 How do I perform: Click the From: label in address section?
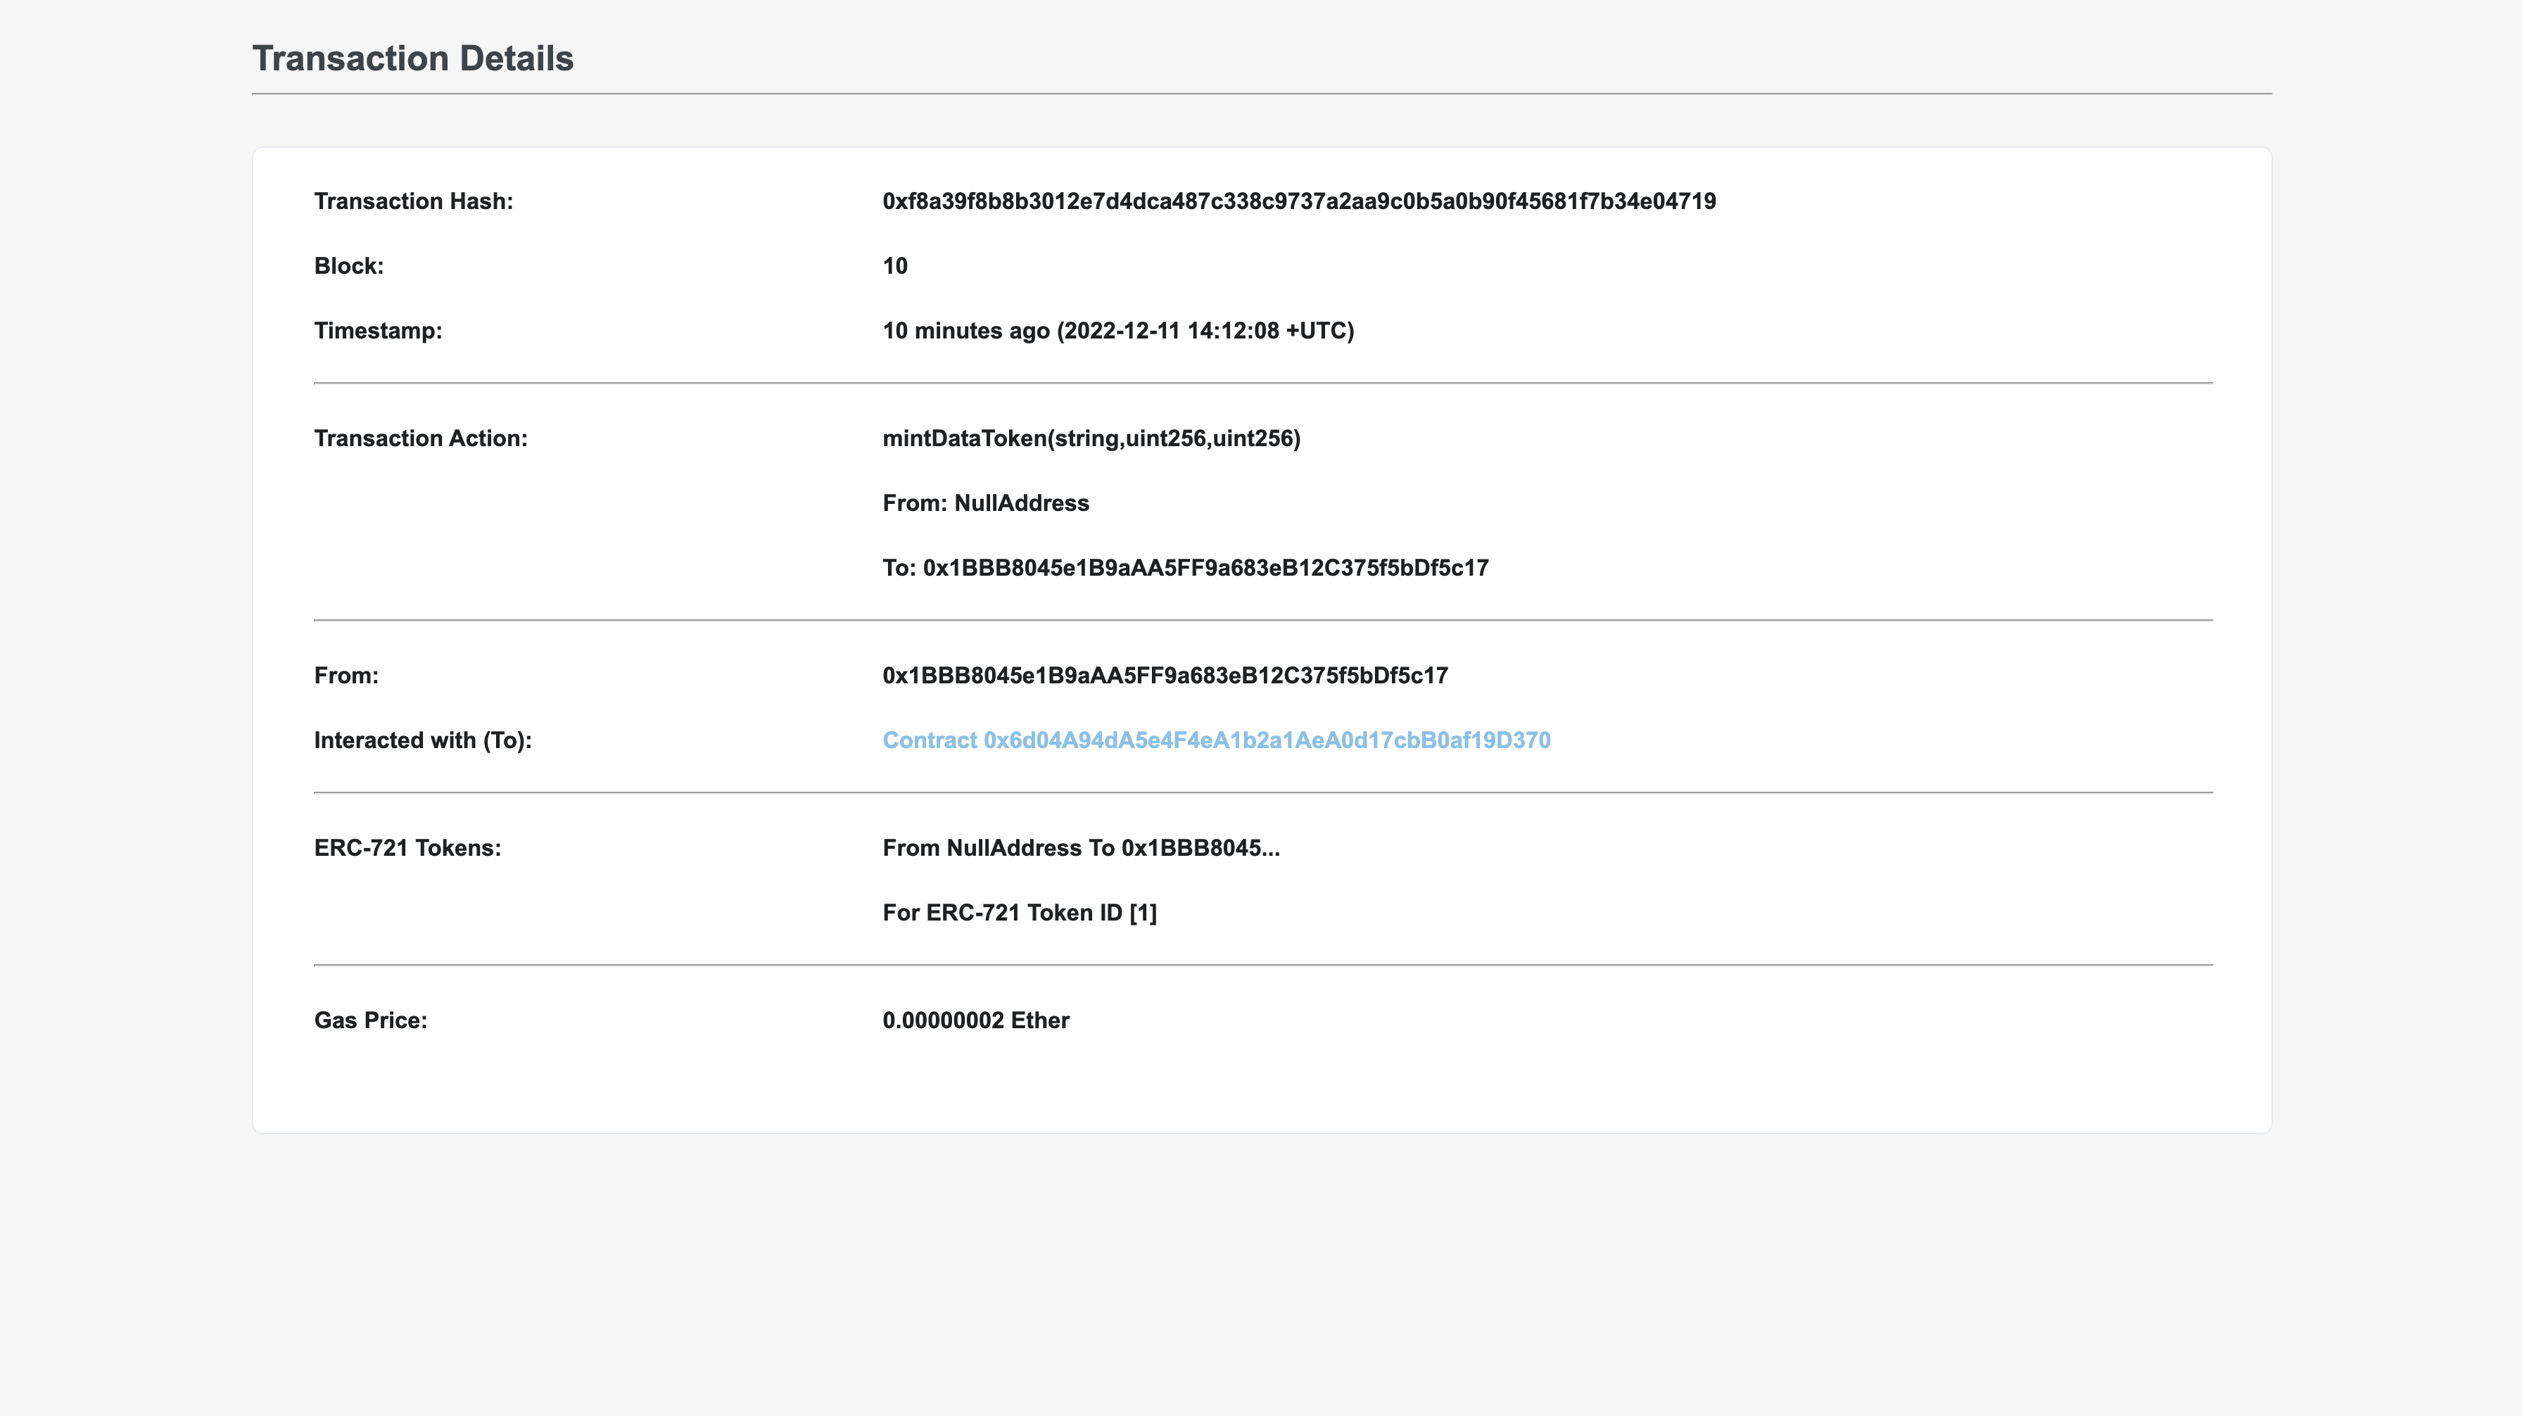(346, 676)
